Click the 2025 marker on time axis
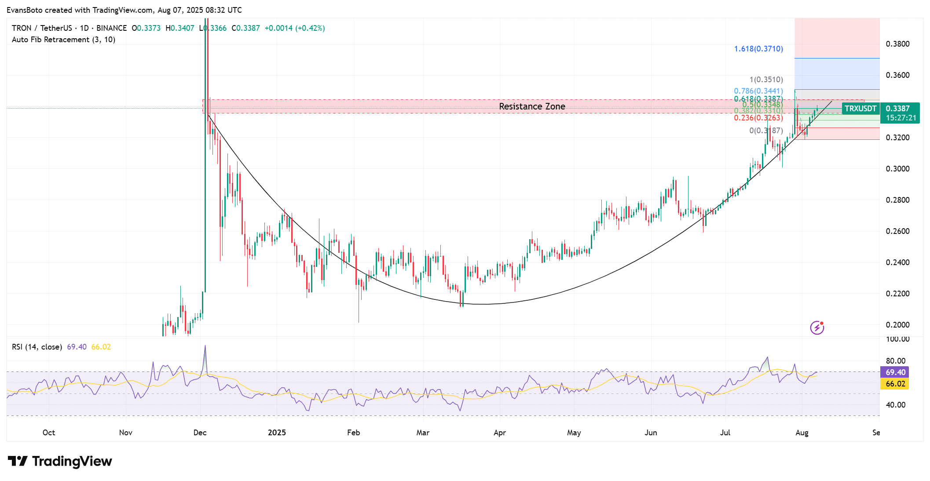The height and width of the screenshot is (481, 930). pos(277,433)
